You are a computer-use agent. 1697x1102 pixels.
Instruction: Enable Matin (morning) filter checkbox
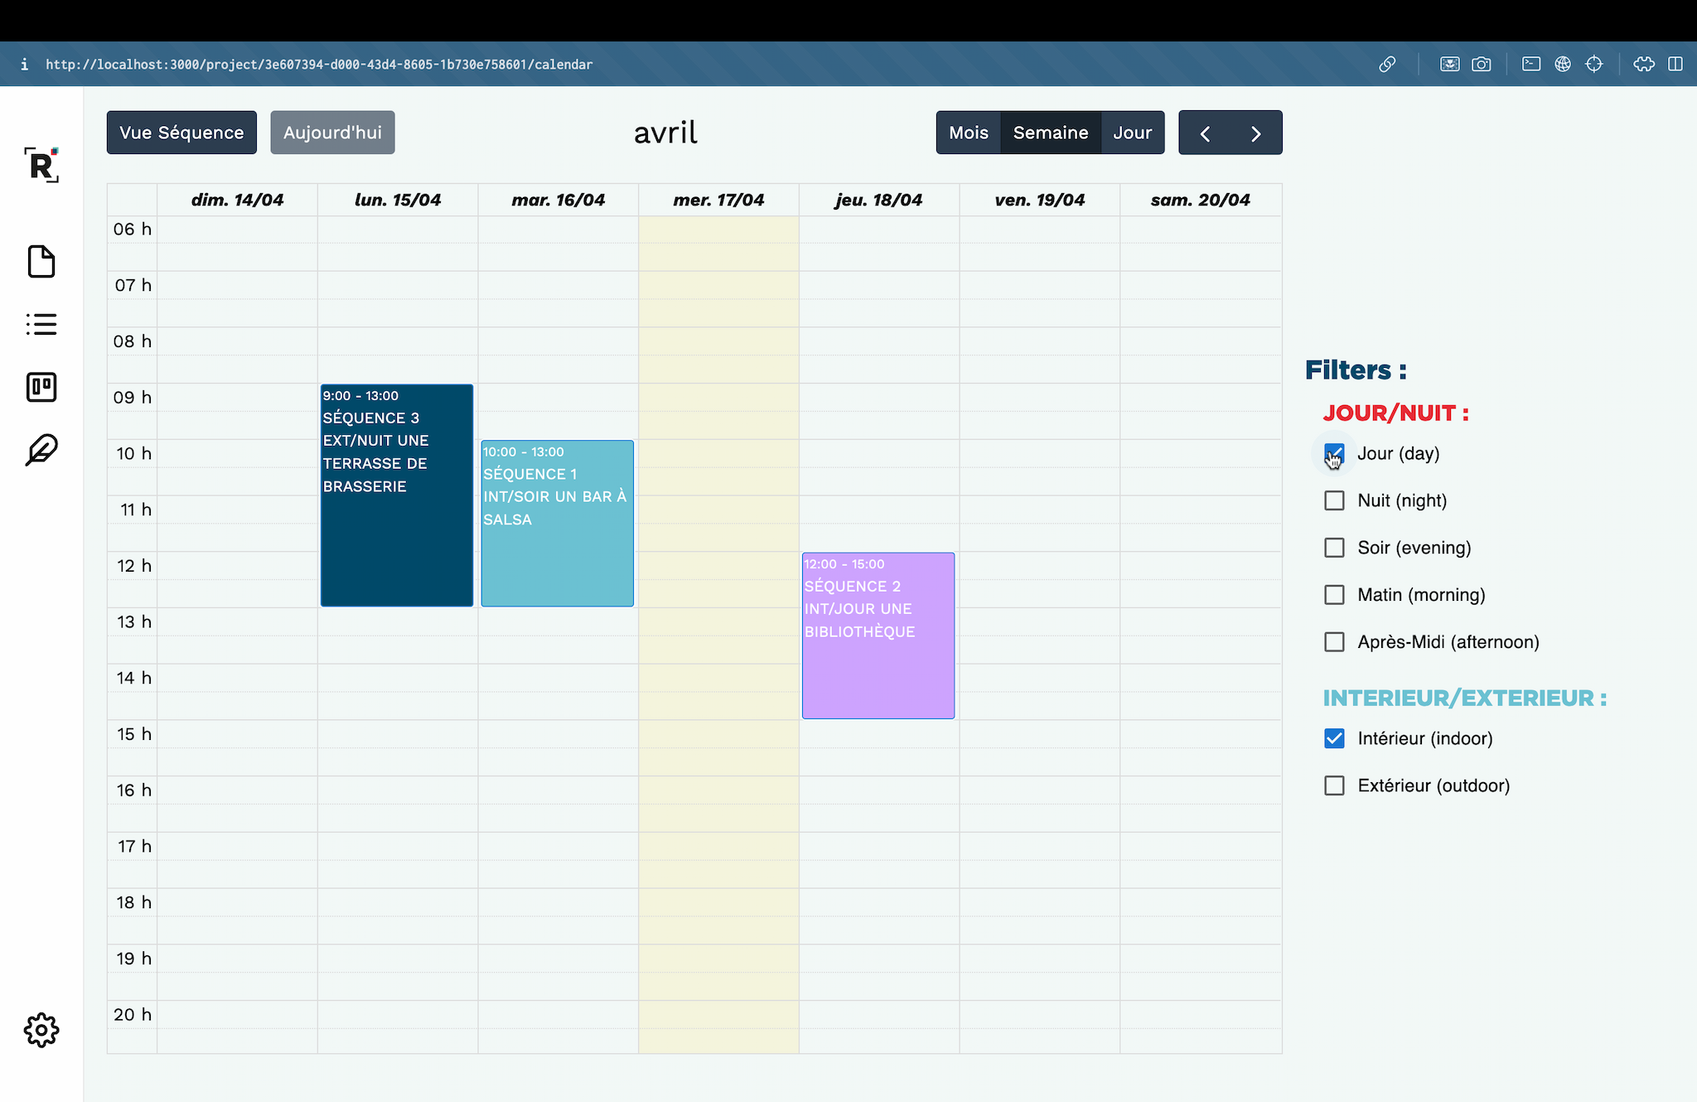pyautogui.click(x=1335, y=593)
